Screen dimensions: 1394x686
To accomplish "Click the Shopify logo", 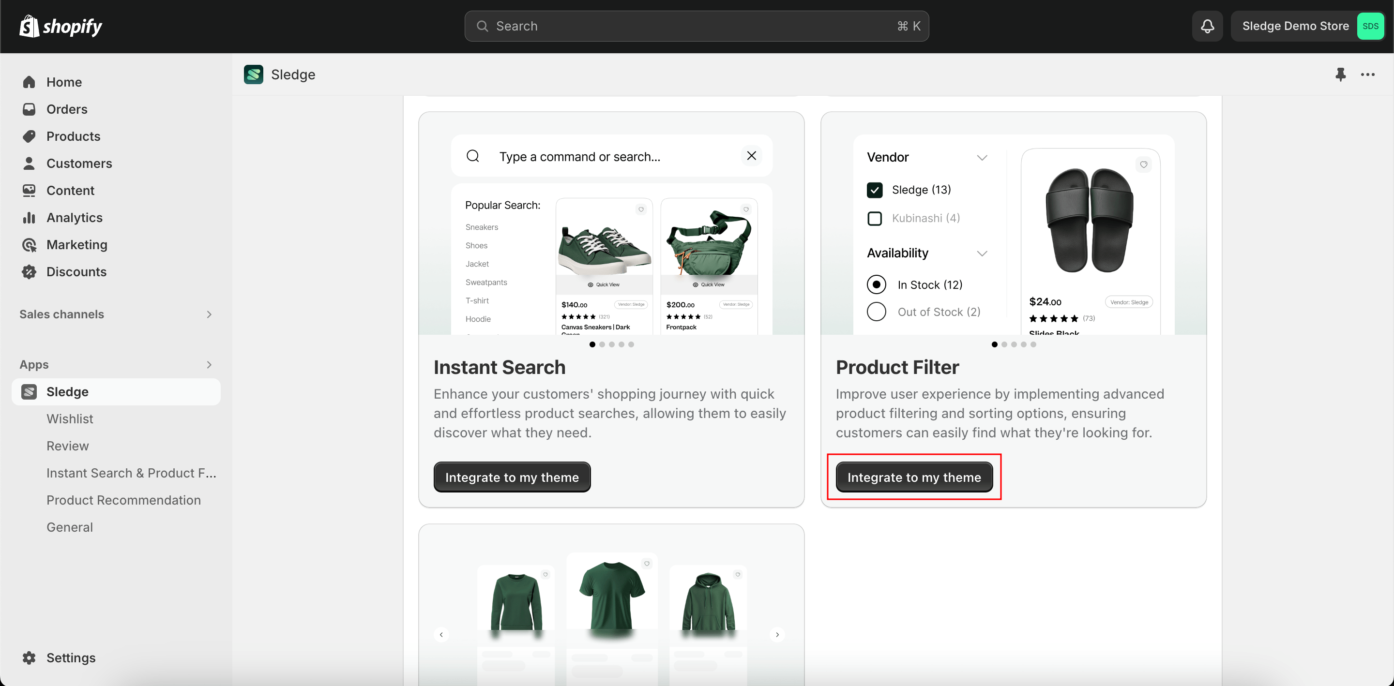I will [61, 26].
